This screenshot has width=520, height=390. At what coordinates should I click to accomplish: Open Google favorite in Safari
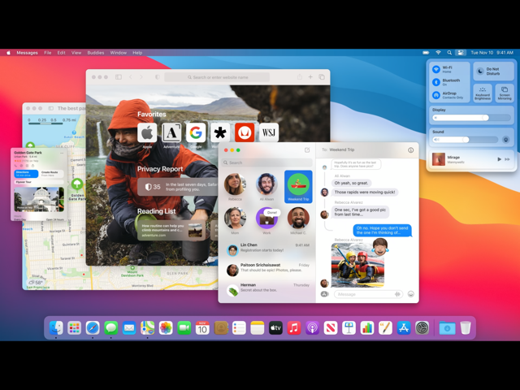tap(196, 132)
